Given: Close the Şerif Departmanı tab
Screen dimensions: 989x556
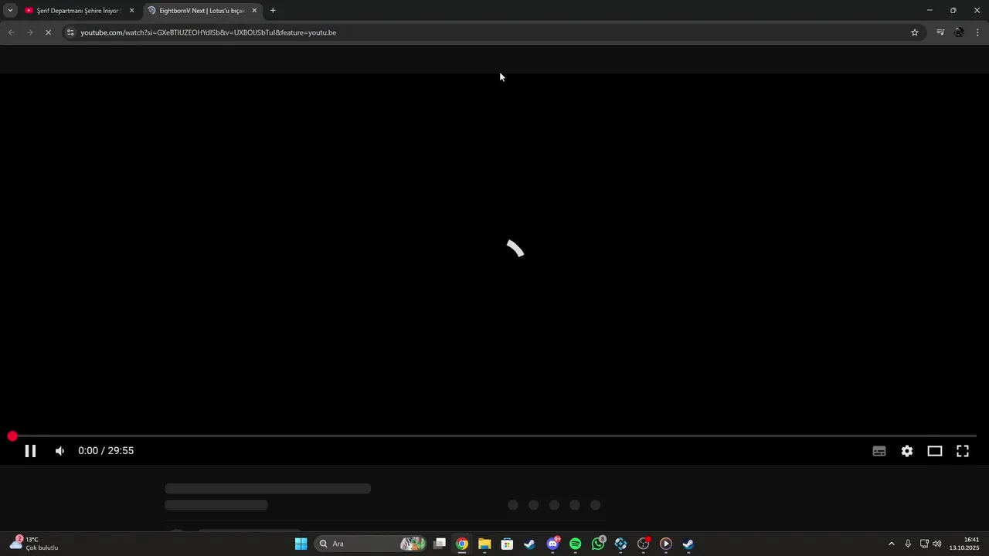Looking at the screenshot, I should click(x=131, y=11).
